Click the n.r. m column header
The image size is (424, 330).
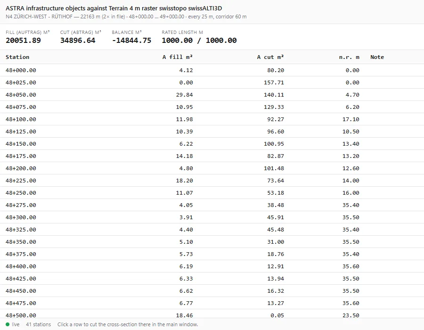coord(349,57)
